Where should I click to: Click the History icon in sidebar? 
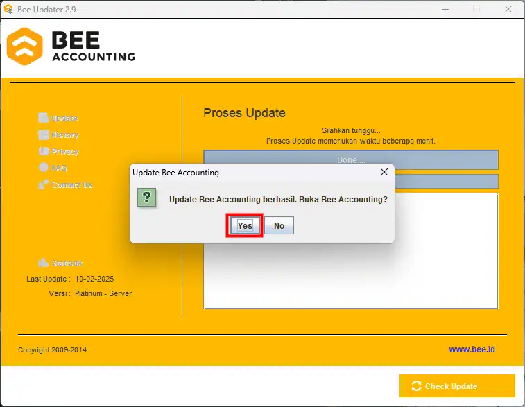[x=44, y=135]
